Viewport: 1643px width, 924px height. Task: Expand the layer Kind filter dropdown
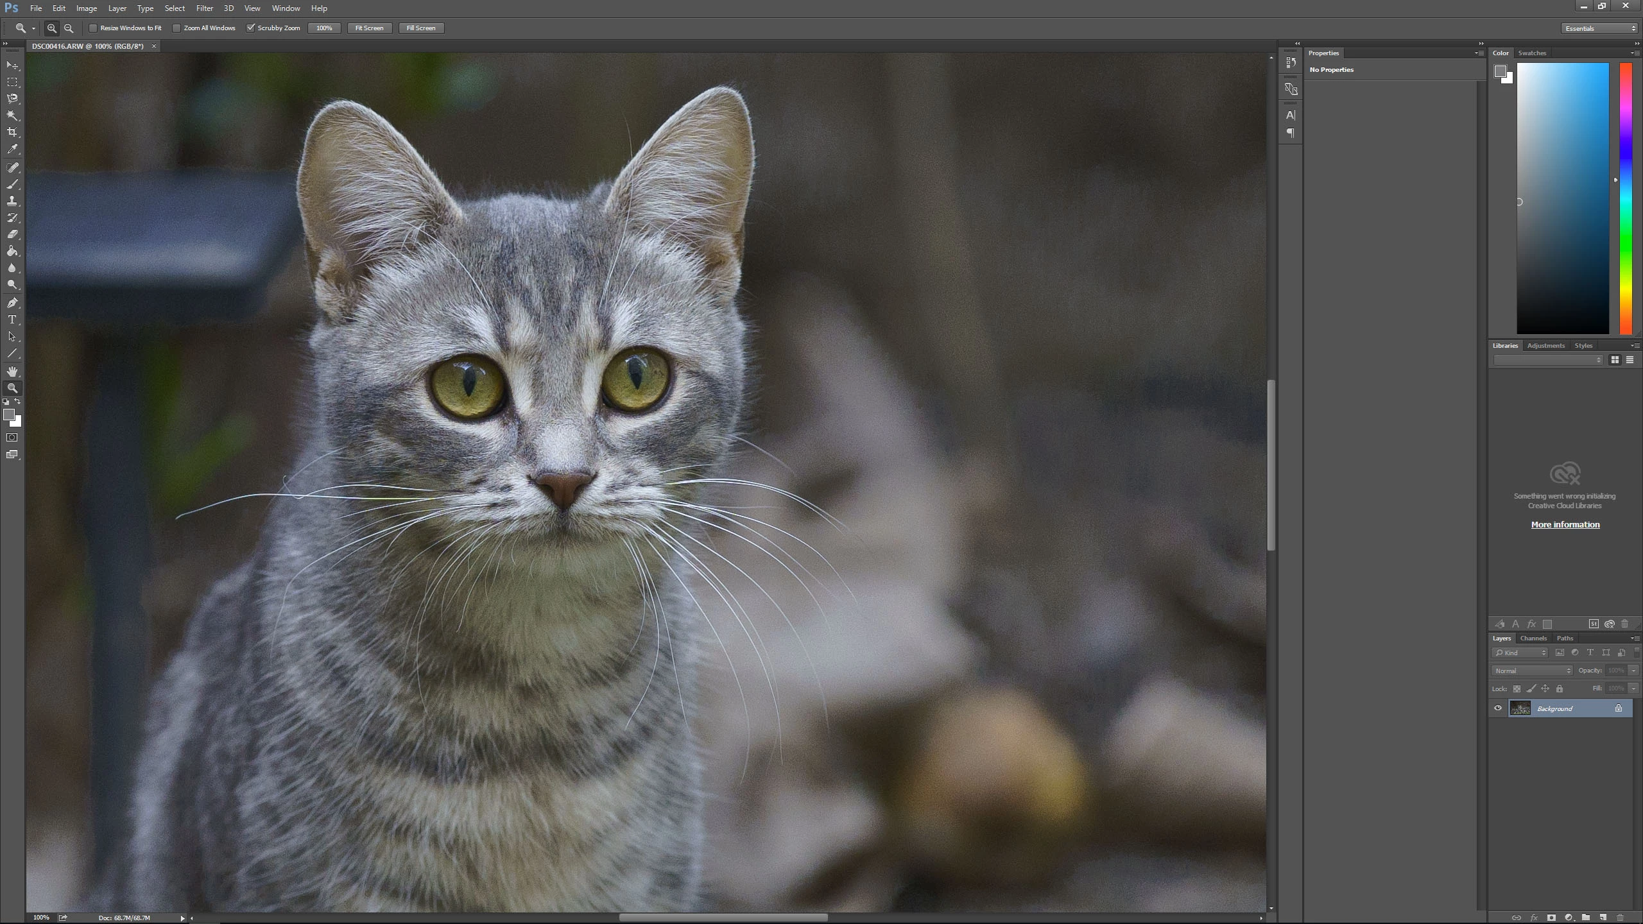click(1520, 653)
